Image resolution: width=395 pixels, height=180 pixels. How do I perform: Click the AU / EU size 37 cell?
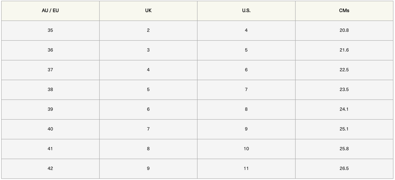tap(50, 70)
